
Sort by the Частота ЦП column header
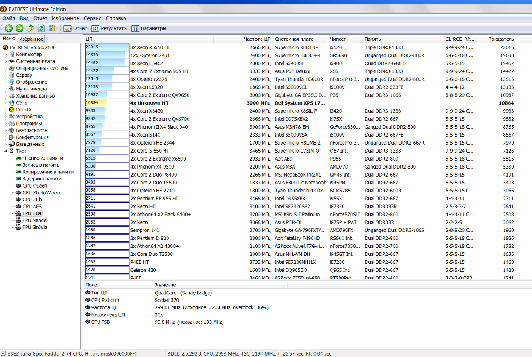coord(257,39)
